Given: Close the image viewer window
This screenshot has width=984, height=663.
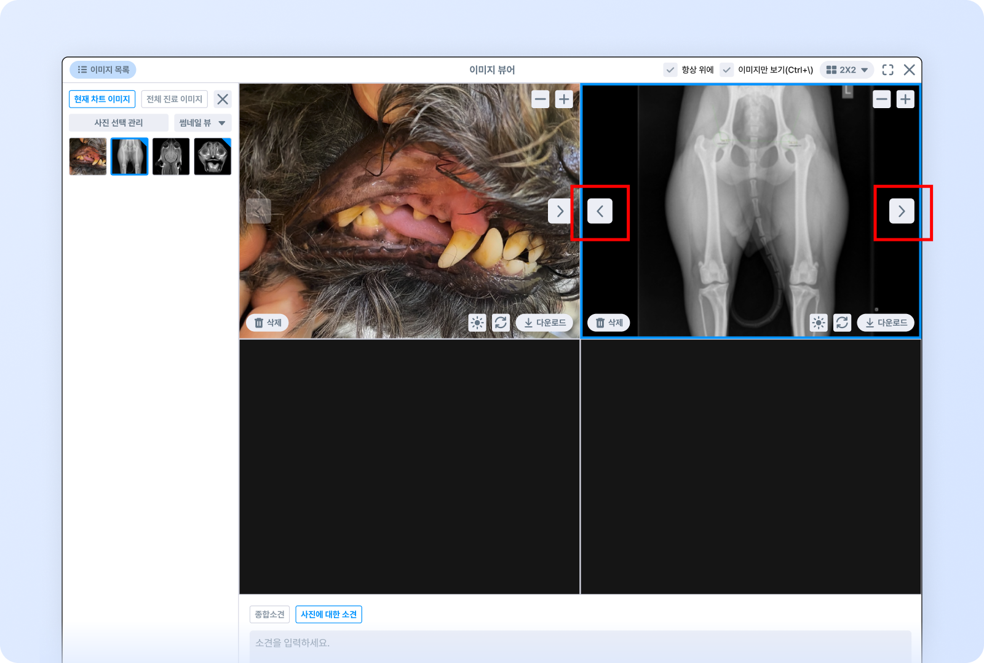Looking at the screenshot, I should [x=909, y=69].
